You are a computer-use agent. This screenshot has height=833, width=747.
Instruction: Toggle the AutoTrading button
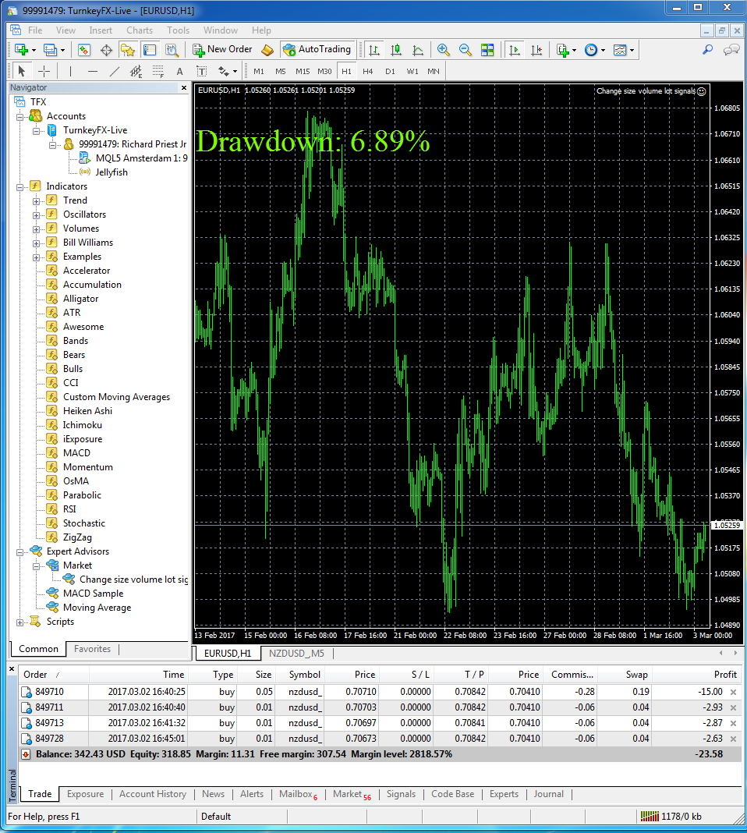(x=317, y=49)
